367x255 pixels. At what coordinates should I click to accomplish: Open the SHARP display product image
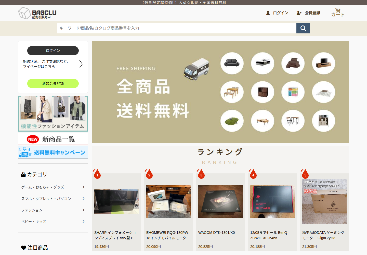point(116,201)
